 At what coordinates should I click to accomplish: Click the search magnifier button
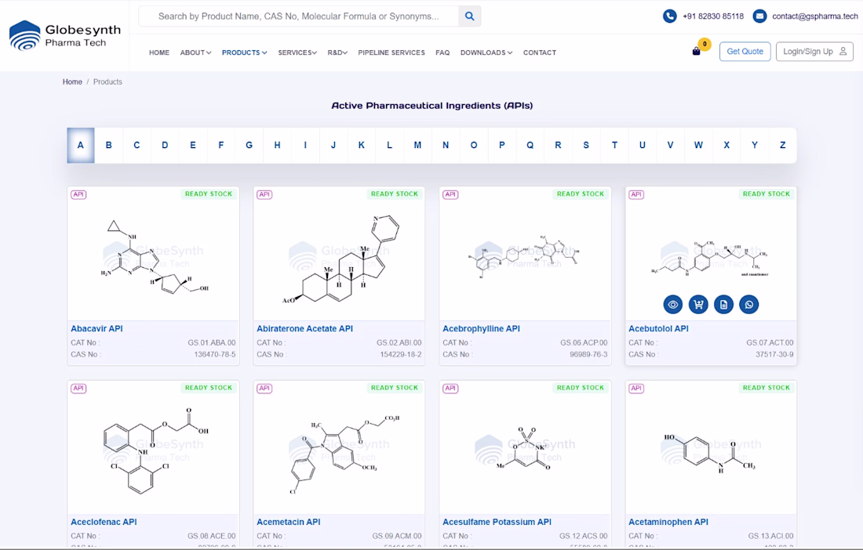tap(469, 16)
